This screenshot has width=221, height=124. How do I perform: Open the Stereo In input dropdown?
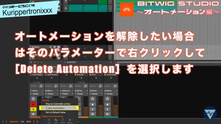point(67,91)
